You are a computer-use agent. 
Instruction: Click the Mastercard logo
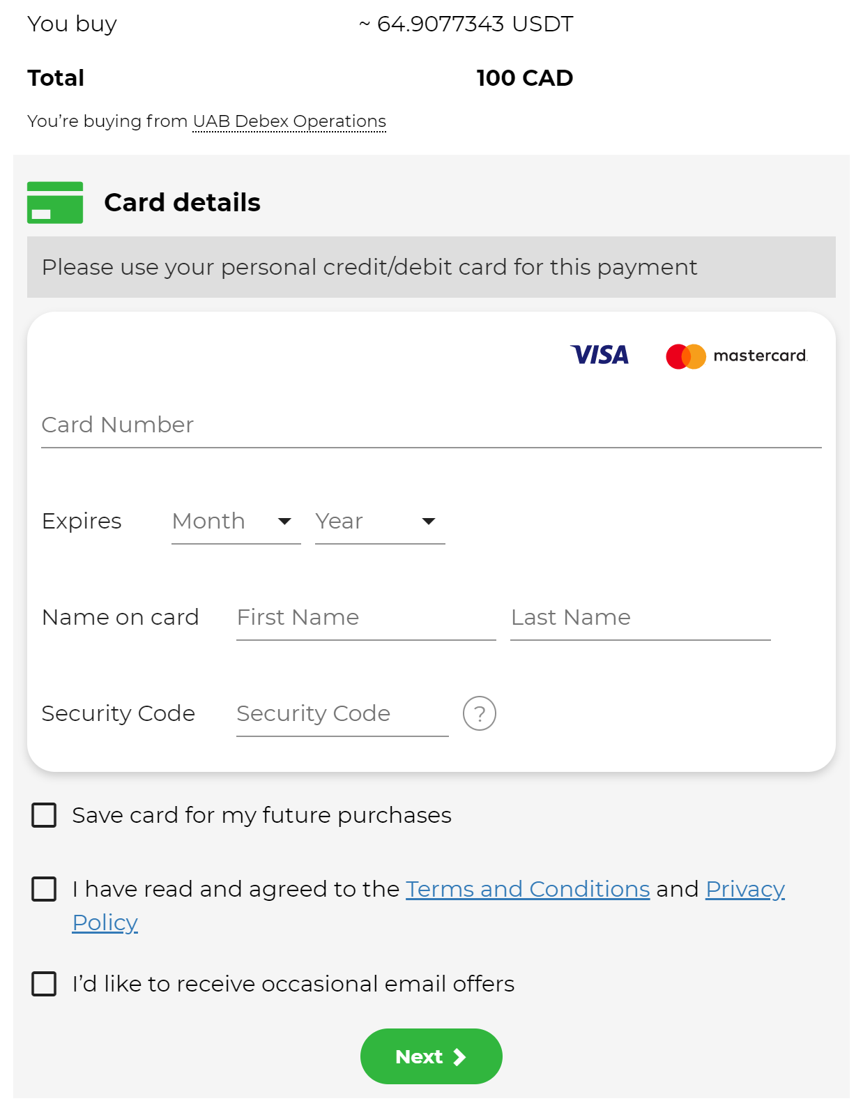point(736,356)
